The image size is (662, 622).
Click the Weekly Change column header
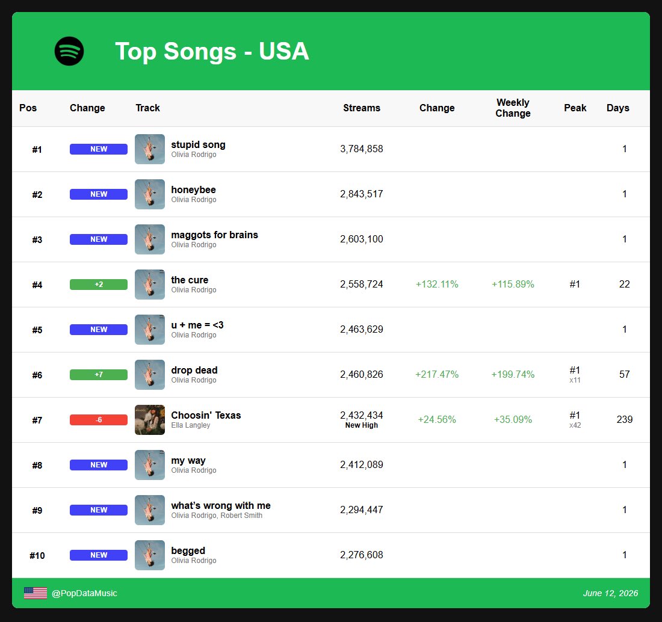(513, 108)
